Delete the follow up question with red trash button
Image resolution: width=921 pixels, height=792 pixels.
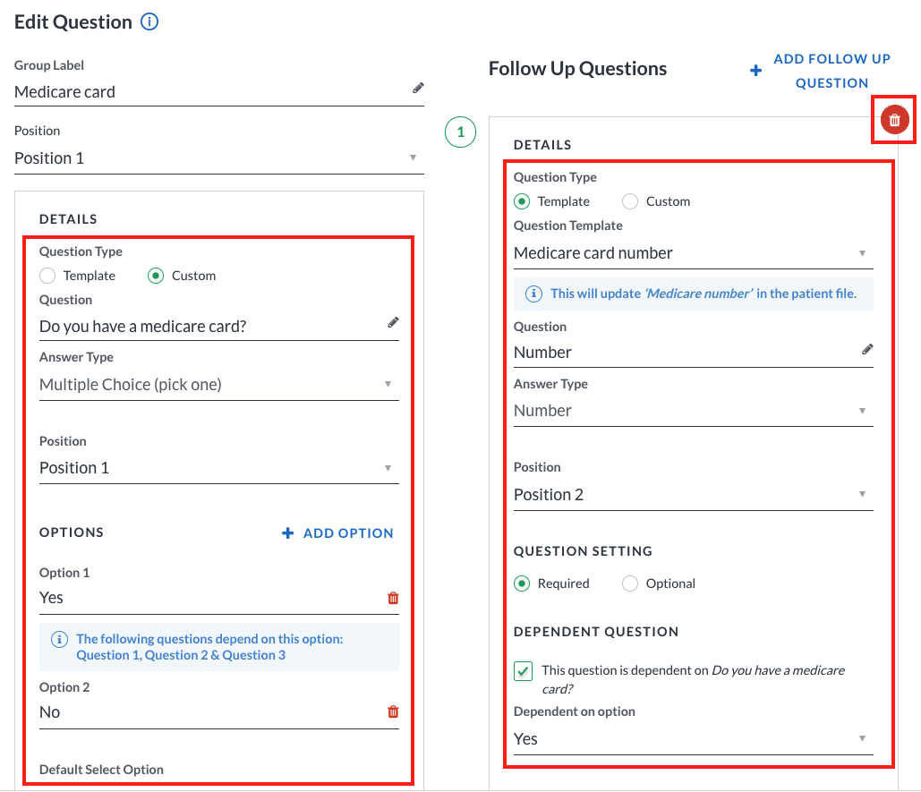tap(894, 120)
